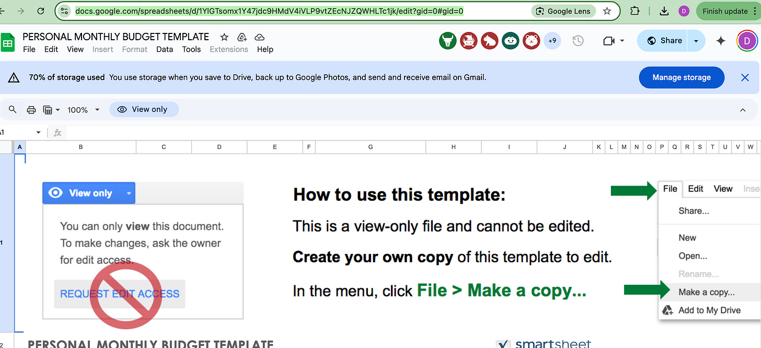Bookmark this page with the star icon
This screenshot has height=348, width=761.
607,11
